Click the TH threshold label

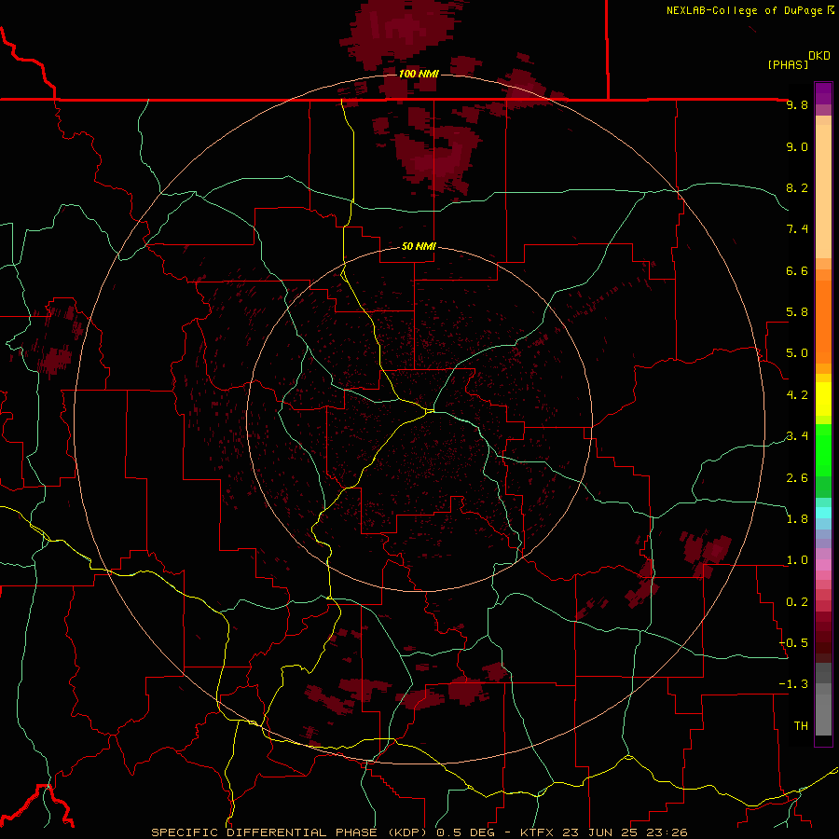coord(801,726)
